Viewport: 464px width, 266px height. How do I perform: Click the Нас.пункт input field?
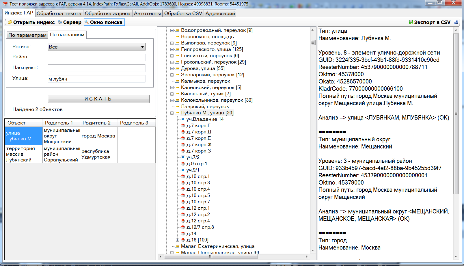[96, 68]
